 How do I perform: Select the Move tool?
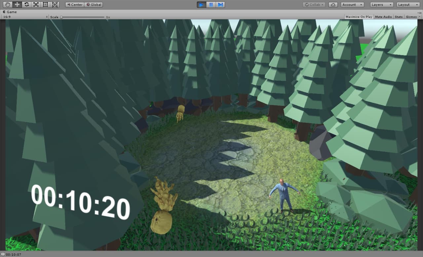point(17,5)
